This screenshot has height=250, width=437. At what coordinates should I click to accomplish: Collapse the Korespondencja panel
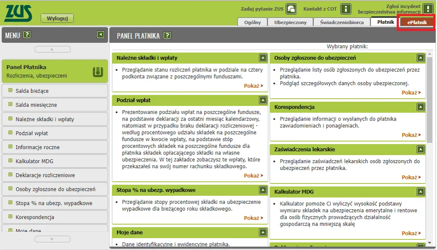pyautogui.click(x=420, y=106)
